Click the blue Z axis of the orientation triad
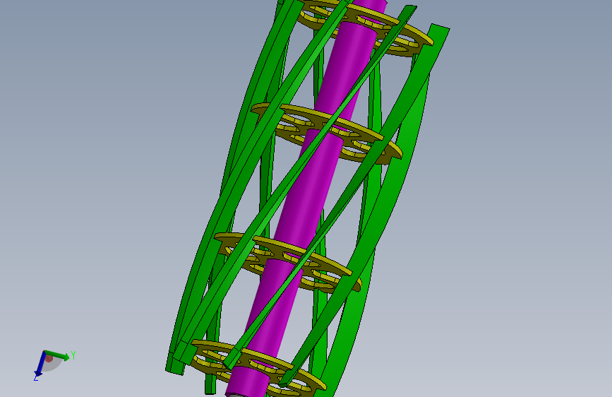The image size is (612, 397). point(40,365)
